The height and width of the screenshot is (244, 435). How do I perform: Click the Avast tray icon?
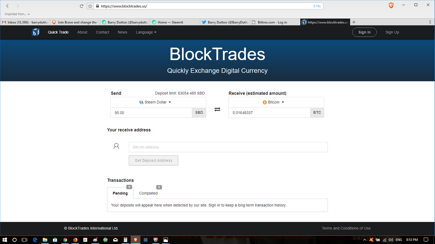371,240
